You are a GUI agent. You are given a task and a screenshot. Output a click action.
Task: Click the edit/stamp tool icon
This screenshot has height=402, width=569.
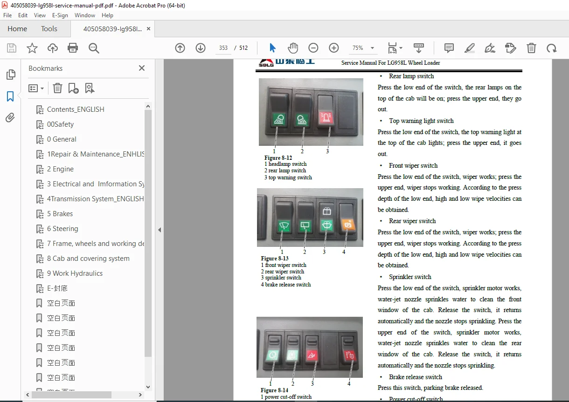511,48
